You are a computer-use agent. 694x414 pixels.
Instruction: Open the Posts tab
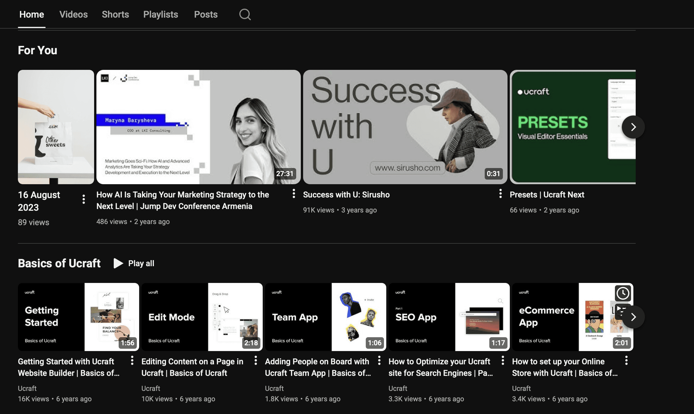point(206,14)
